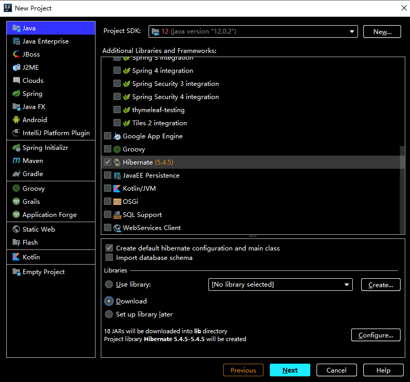Click the splitter handle below frameworks list

coord(253,236)
